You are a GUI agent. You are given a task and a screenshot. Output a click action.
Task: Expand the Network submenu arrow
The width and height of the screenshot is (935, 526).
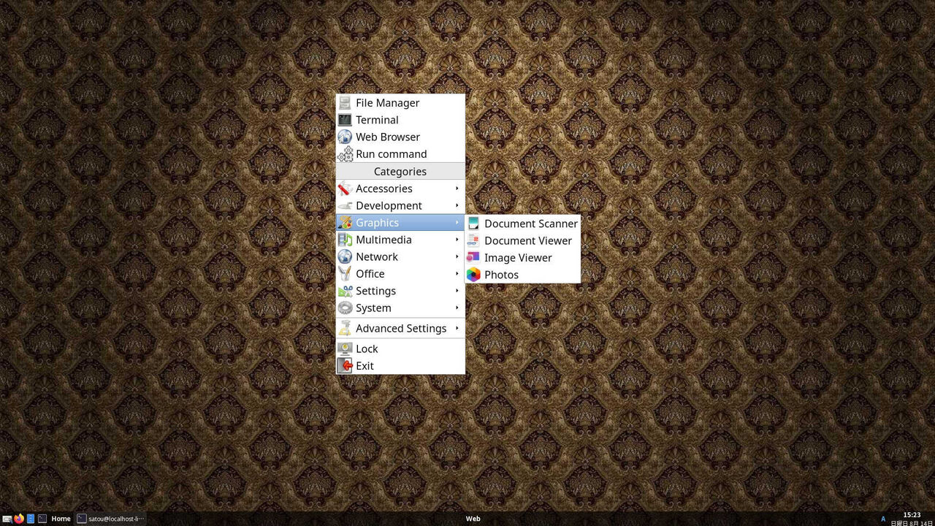(457, 256)
